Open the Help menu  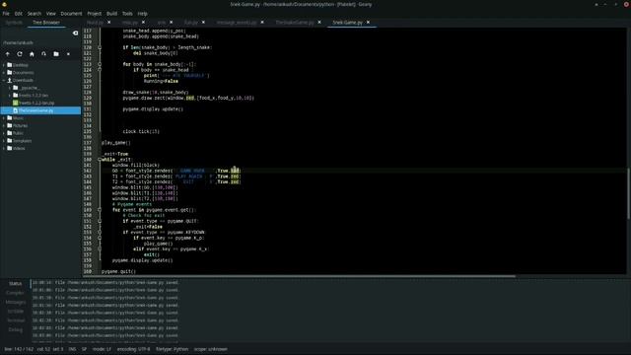pos(142,13)
